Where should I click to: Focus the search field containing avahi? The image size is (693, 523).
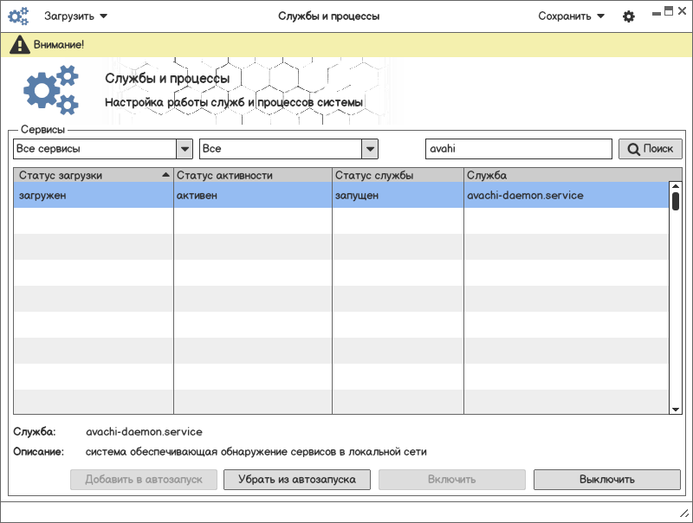click(x=518, y=149)
